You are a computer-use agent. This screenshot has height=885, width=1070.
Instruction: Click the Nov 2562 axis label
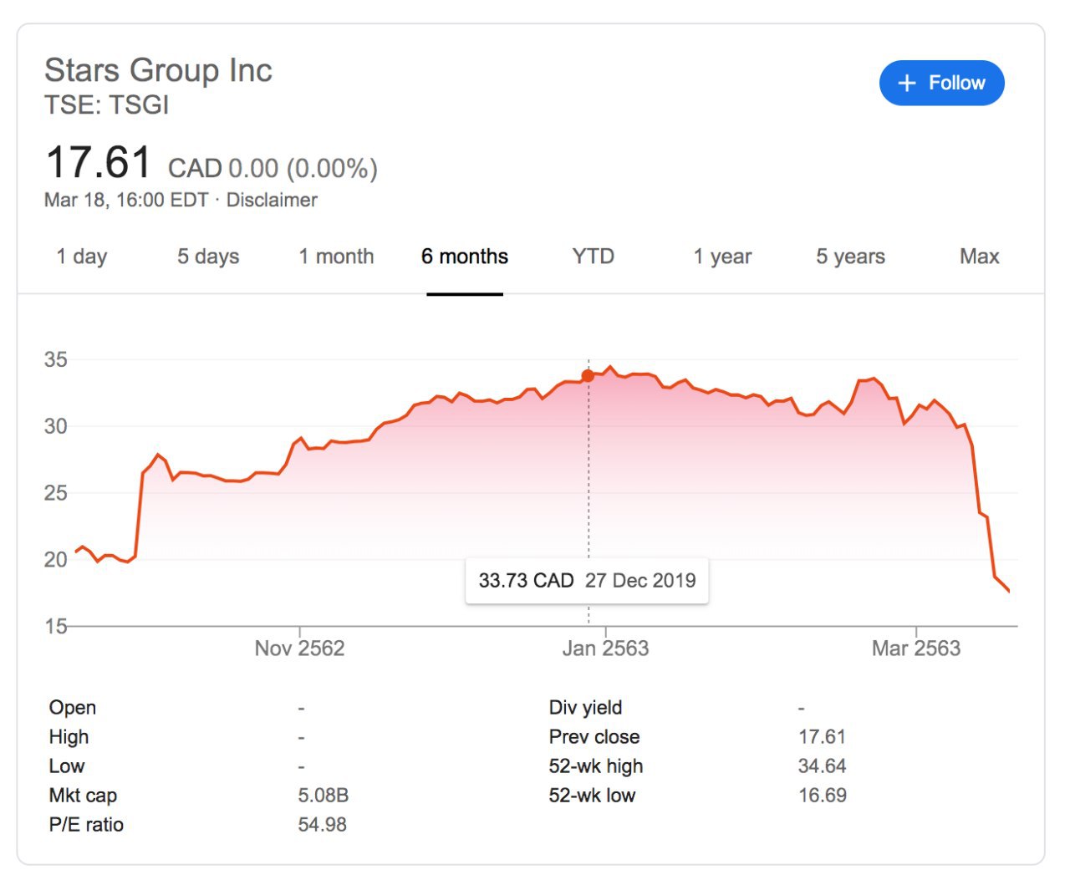coord(299,648)
